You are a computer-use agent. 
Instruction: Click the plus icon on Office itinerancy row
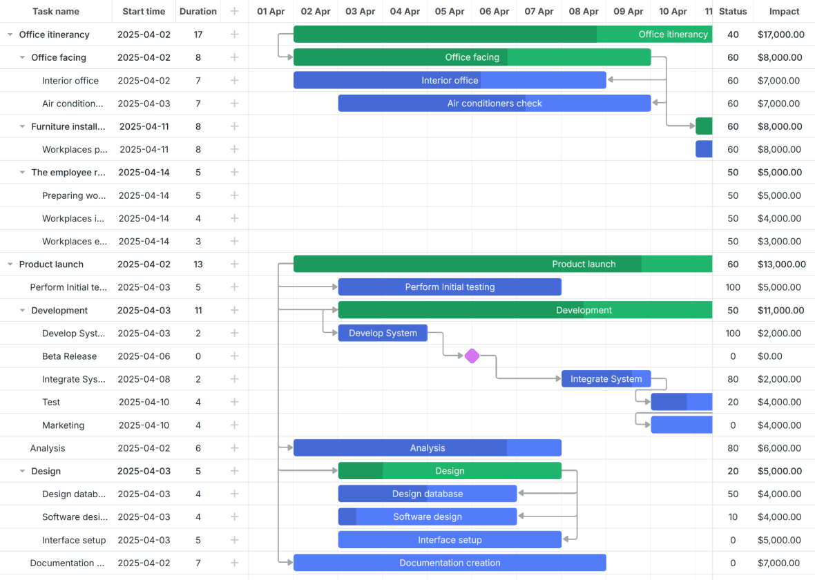[x=234, y=34]
